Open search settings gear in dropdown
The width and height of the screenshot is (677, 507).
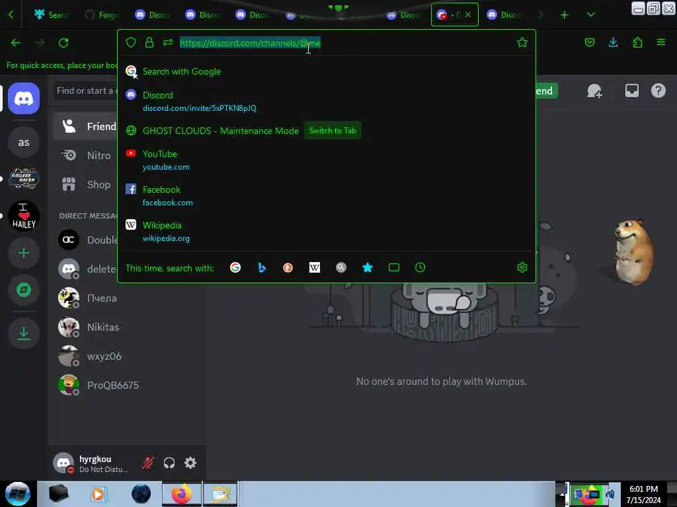click(522, 268)
